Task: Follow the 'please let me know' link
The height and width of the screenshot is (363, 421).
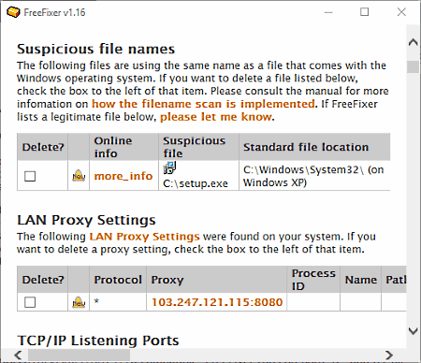Action: [x=216, y=117]
